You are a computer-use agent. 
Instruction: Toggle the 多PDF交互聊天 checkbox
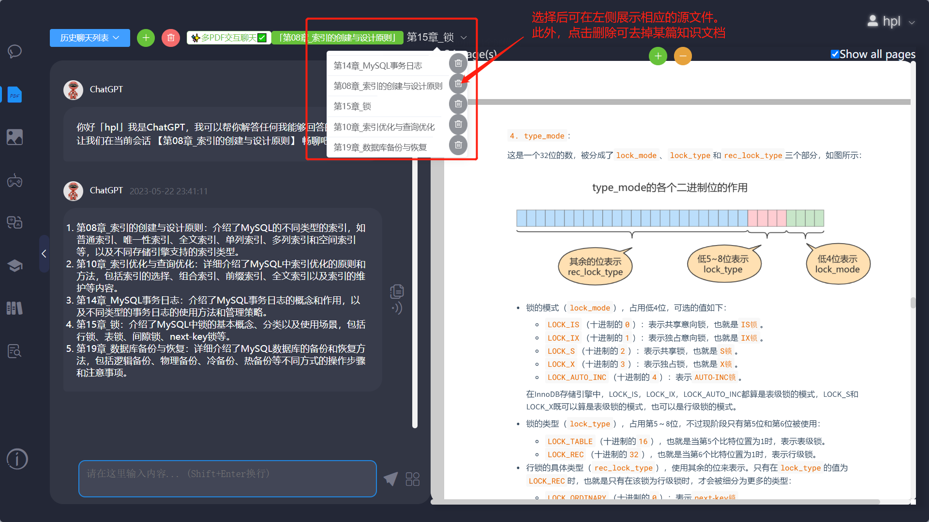pos(262,38)
